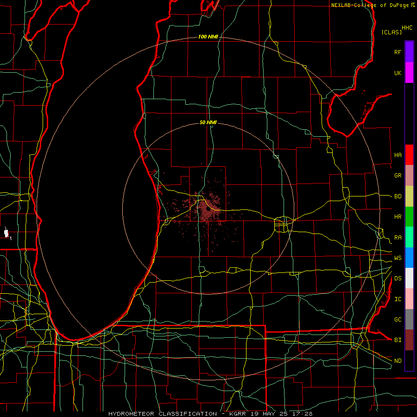
Task: Click the [CLAS] unit label
Action: point(392,32)
